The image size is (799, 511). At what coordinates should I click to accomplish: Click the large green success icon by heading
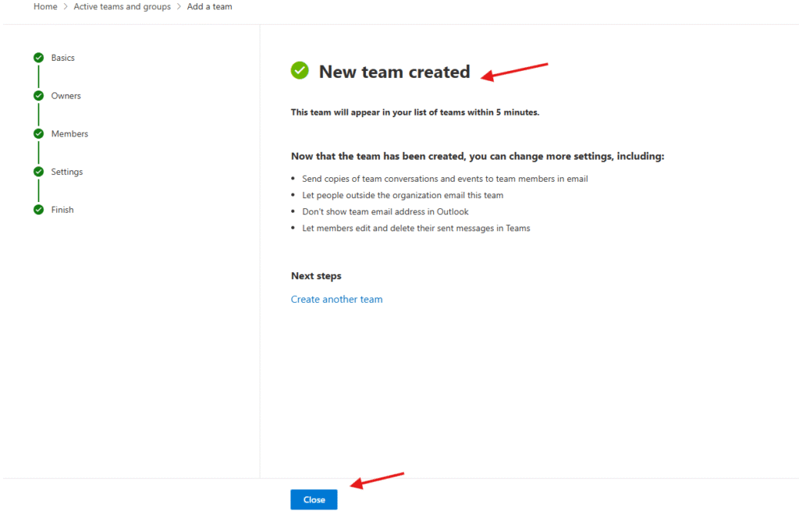pyautogui.click(x=300, y=71)
